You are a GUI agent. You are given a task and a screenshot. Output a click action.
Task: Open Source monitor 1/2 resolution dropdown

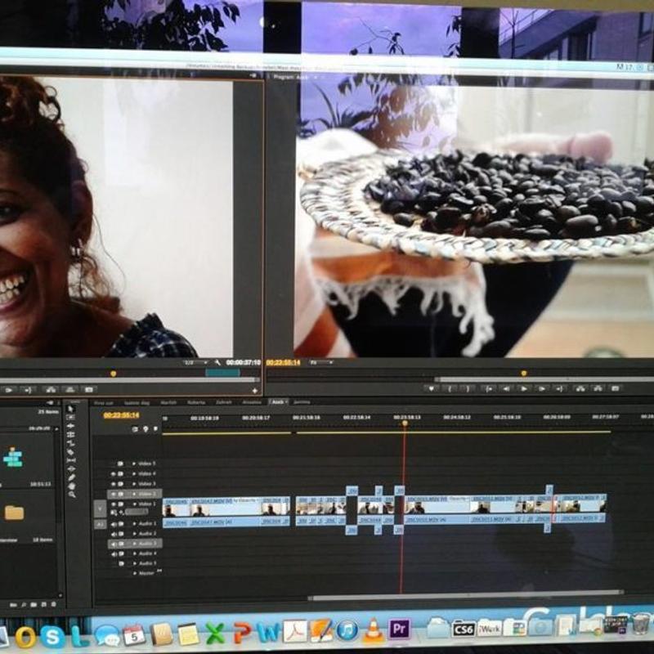coord(195,362)
